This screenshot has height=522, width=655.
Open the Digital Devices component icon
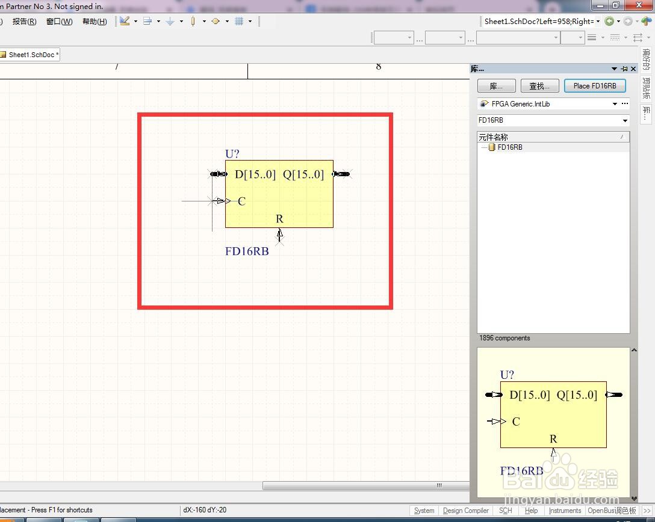click(x=193, y=21)
